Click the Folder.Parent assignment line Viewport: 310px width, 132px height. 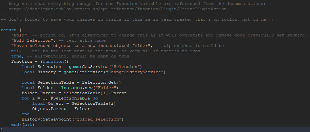(x=74, y=93)
